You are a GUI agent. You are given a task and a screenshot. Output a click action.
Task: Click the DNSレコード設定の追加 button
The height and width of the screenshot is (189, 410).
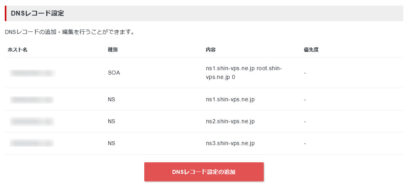[x=204, y=172]
